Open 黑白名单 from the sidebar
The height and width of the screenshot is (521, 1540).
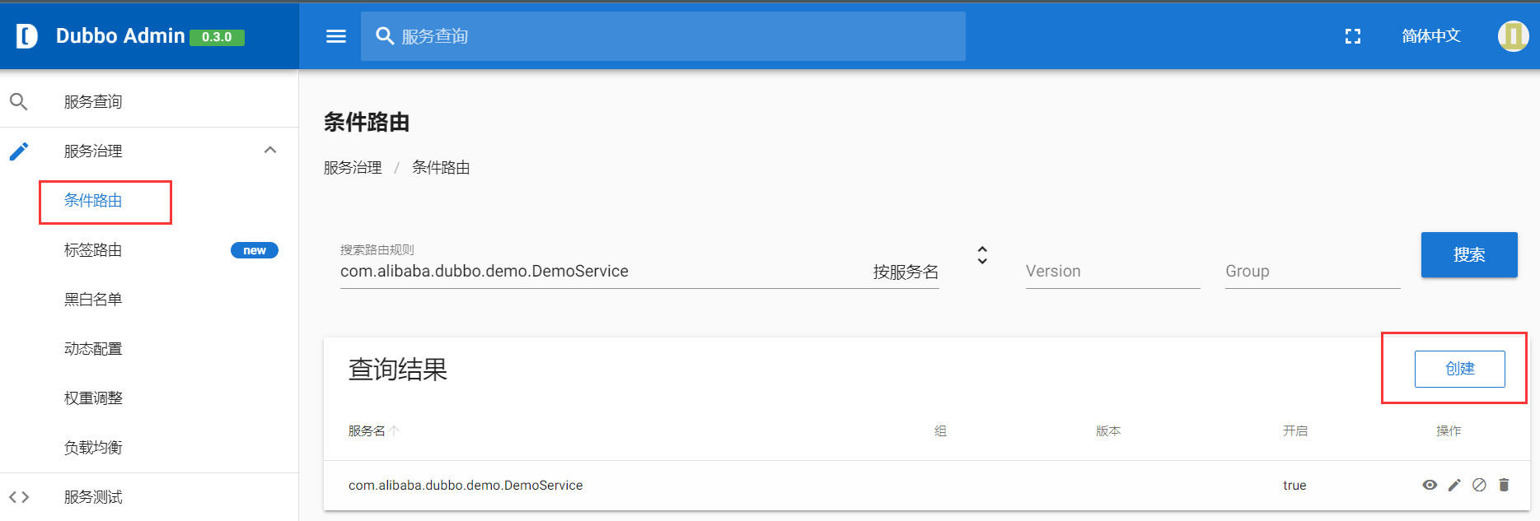coord(92,299)
